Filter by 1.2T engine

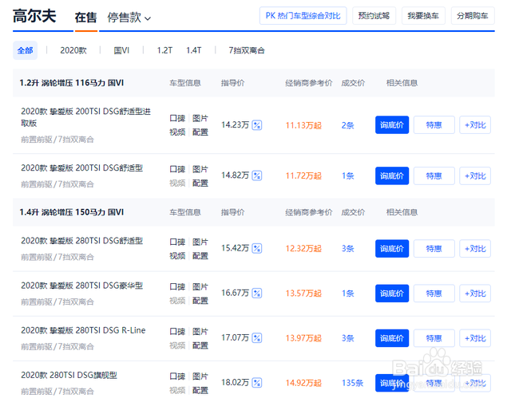pyautogui.click(x=164, y=50)
